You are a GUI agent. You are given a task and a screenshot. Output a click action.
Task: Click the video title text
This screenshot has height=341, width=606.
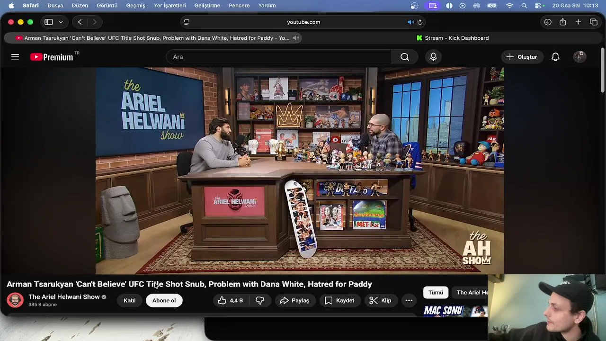point(189,284)
